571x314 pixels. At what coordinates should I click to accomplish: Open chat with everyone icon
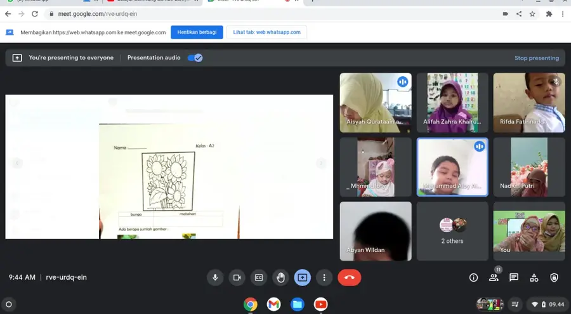point(514,278)
